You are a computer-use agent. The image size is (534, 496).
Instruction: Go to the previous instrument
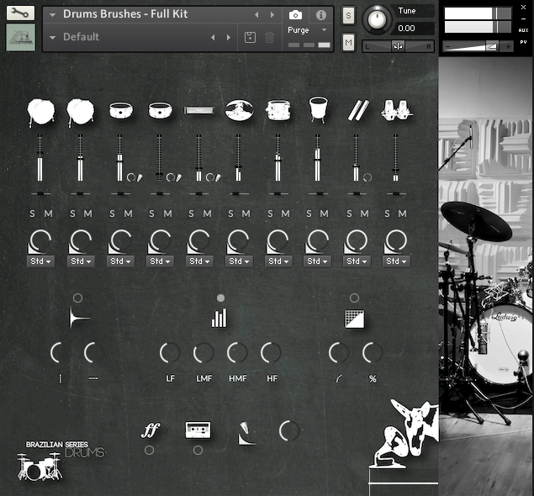coord(256,14)
